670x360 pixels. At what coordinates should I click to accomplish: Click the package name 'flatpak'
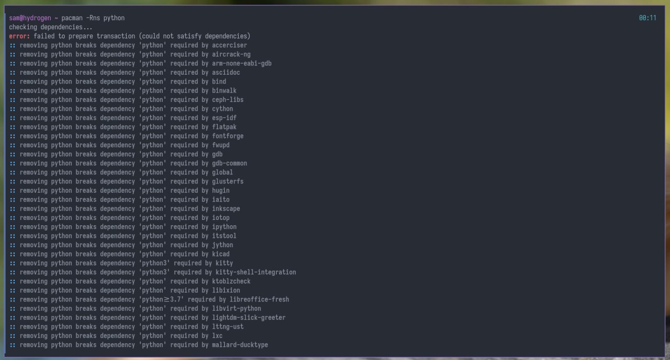(x=224, y=127)
